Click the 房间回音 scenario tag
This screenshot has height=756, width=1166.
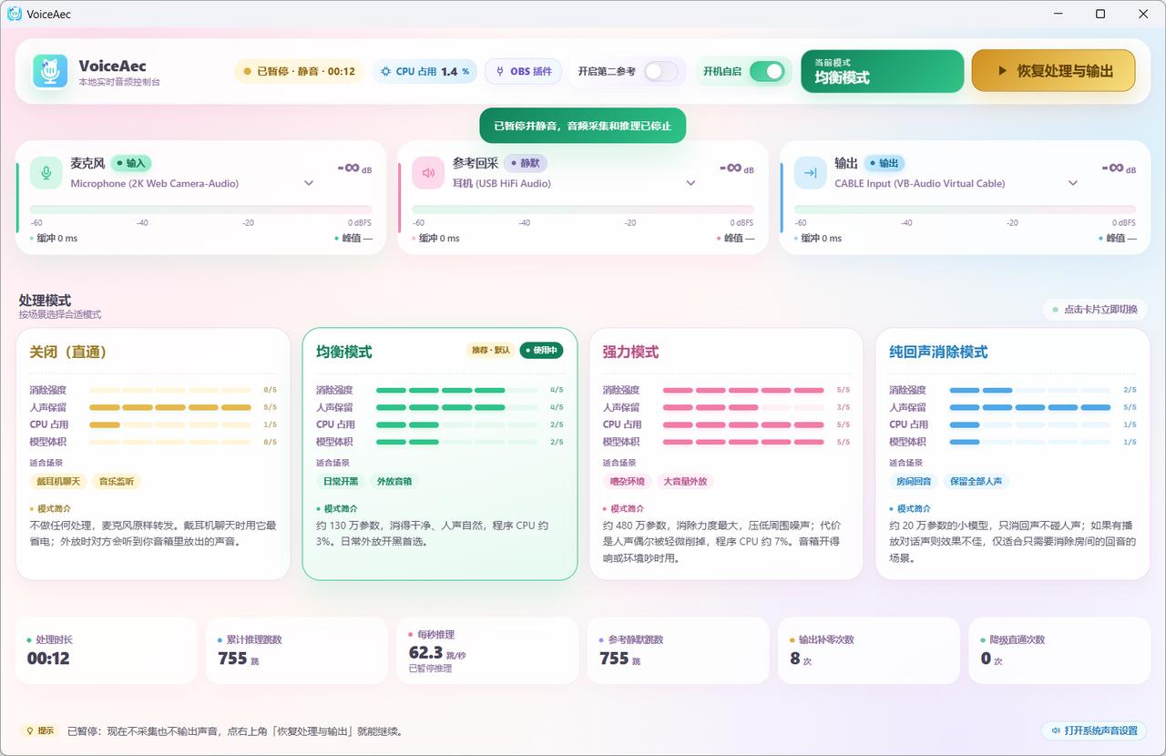(x=914, y=481)
